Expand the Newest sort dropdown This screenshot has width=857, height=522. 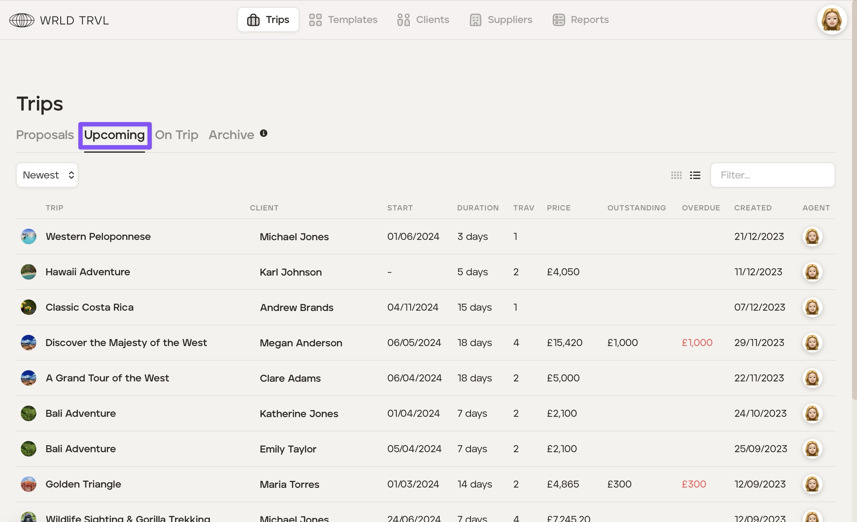click(47, 175)
